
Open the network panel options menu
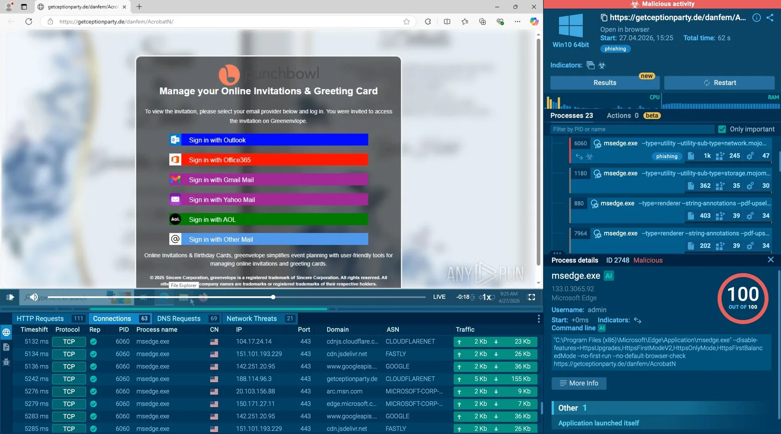pos(539,319)
